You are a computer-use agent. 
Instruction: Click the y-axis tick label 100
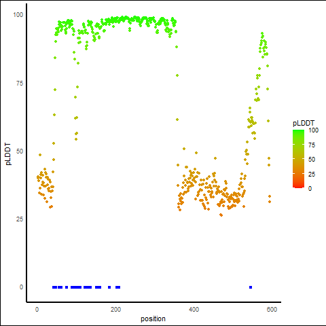18,15
